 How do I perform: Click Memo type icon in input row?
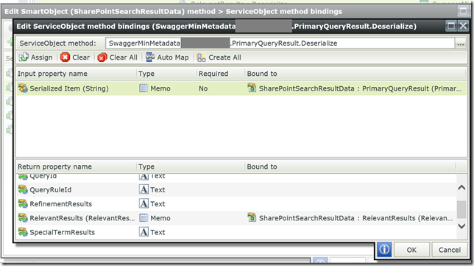pyautogui.click(x=144, y=88)
